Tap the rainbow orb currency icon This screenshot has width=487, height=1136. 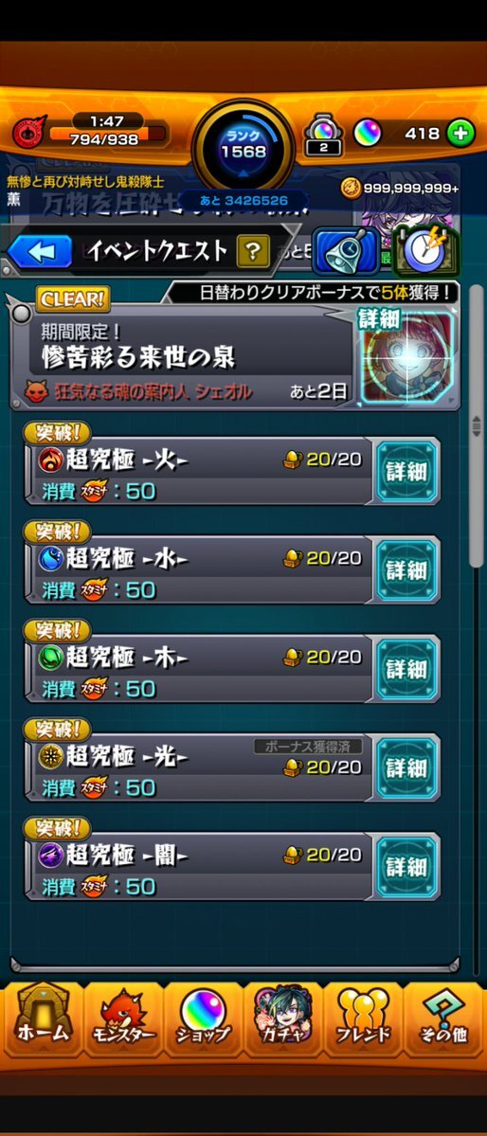coord(368,133)
